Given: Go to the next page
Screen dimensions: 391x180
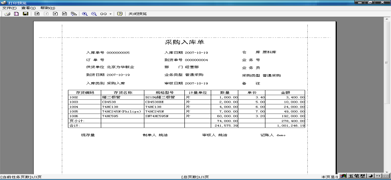Looking at the screenshot, I should click(55, 14).
